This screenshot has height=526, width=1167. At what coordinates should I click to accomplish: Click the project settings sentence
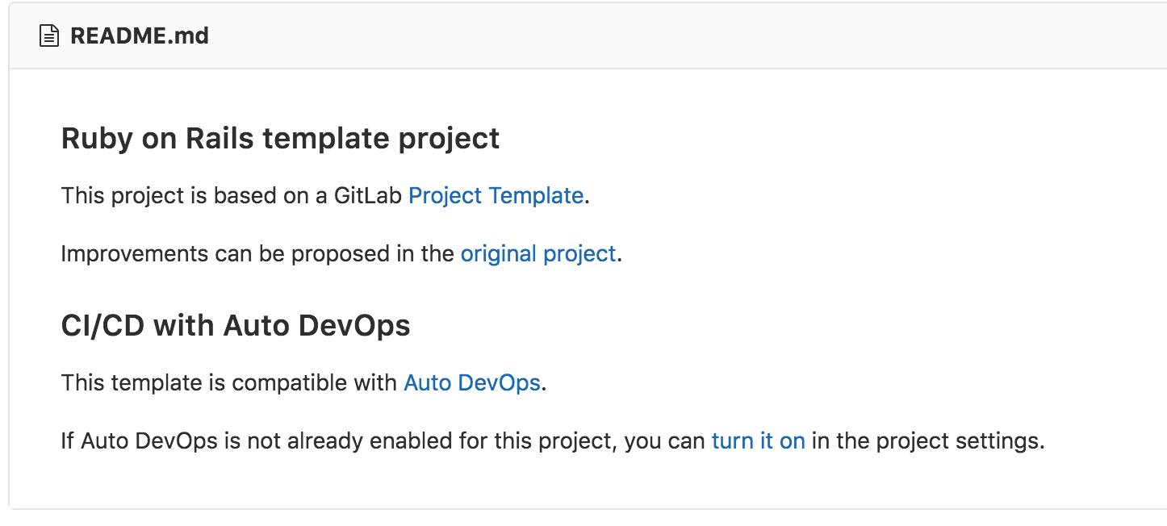click(553, 440)
